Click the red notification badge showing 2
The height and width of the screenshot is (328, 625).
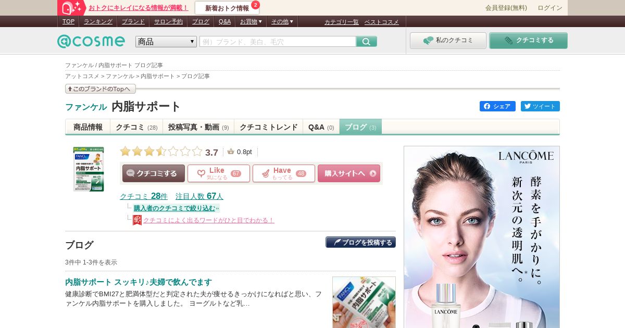(255, 5)
